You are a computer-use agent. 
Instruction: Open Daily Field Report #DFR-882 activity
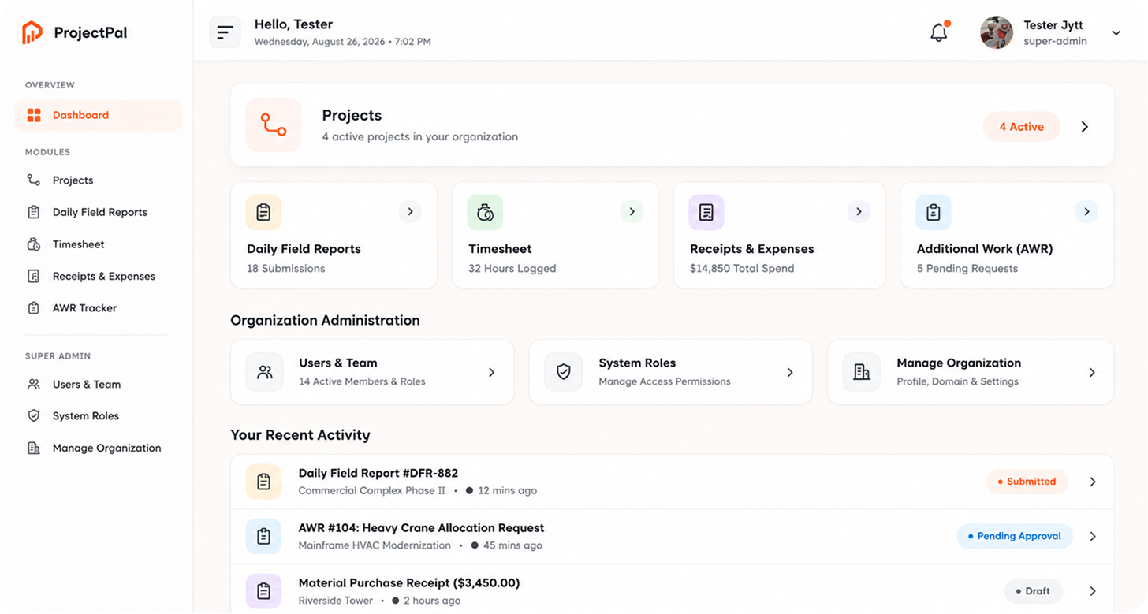672,482
